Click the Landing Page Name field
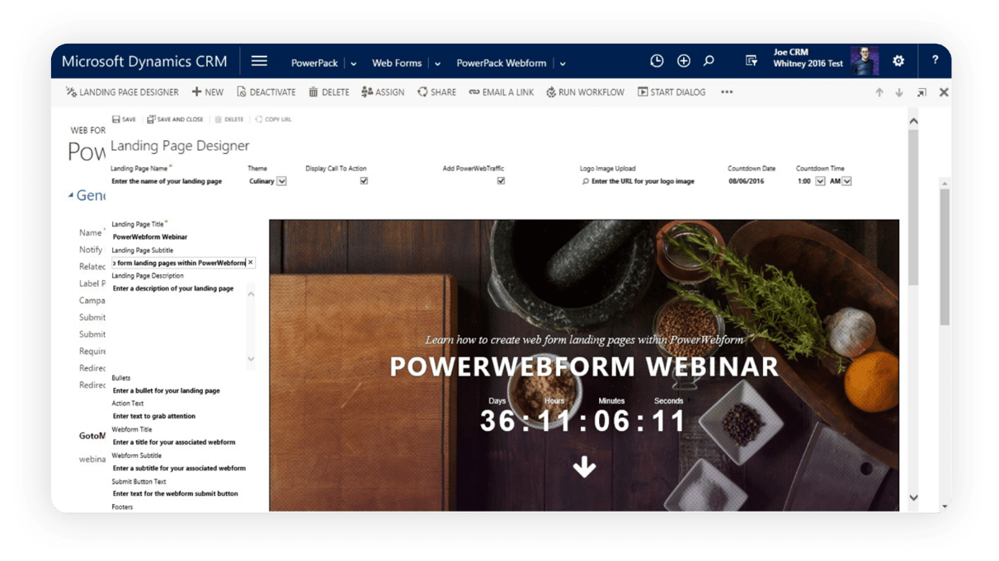 click(167, 181)
